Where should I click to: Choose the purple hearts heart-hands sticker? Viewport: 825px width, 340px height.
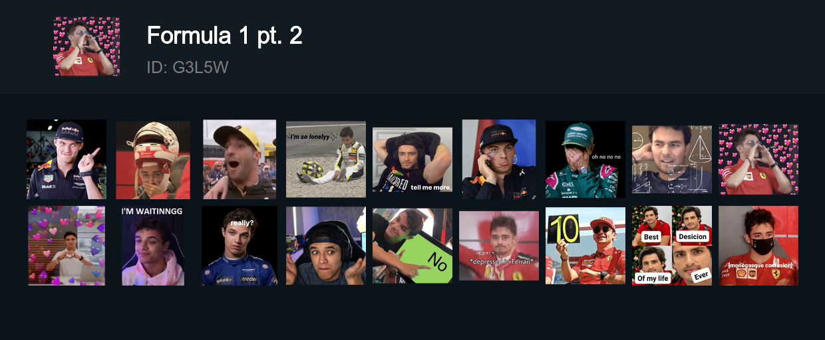[67, 246]
